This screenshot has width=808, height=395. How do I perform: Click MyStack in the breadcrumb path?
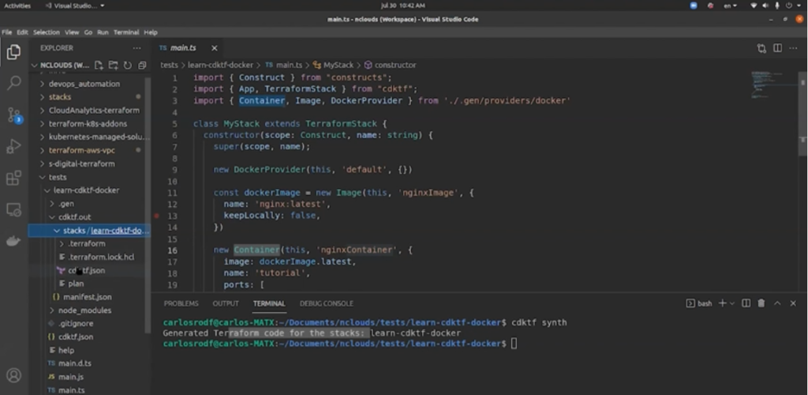(x=338, y=65)
